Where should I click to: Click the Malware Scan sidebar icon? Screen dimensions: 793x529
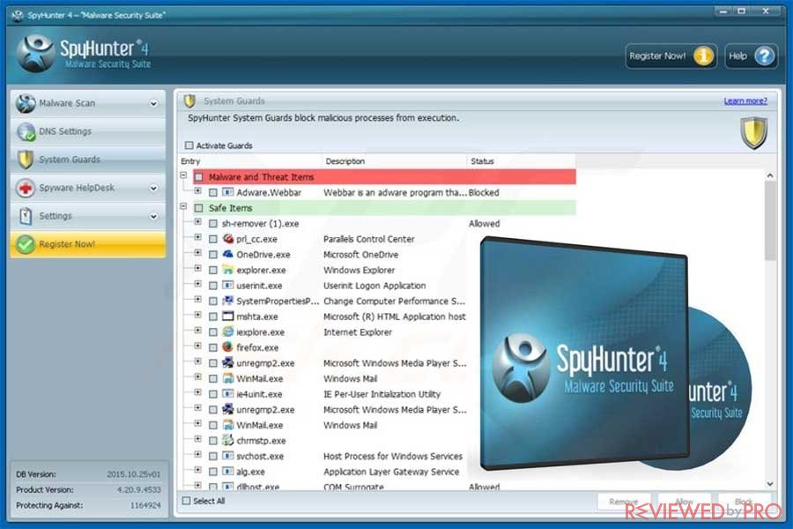[x=26, y=103]
